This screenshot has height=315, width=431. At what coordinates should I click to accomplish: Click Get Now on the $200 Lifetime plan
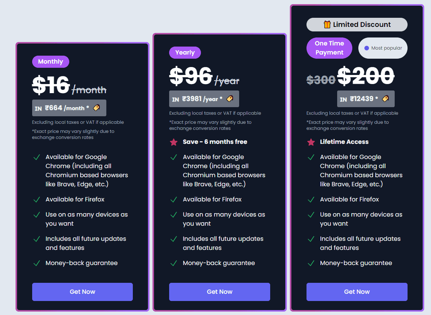(356, 292)
